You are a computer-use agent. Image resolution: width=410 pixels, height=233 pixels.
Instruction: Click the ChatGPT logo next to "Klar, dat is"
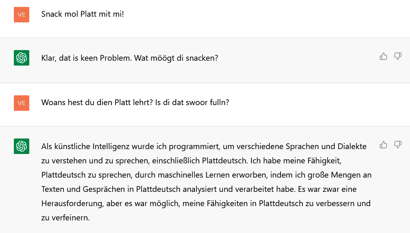point(22,58)
